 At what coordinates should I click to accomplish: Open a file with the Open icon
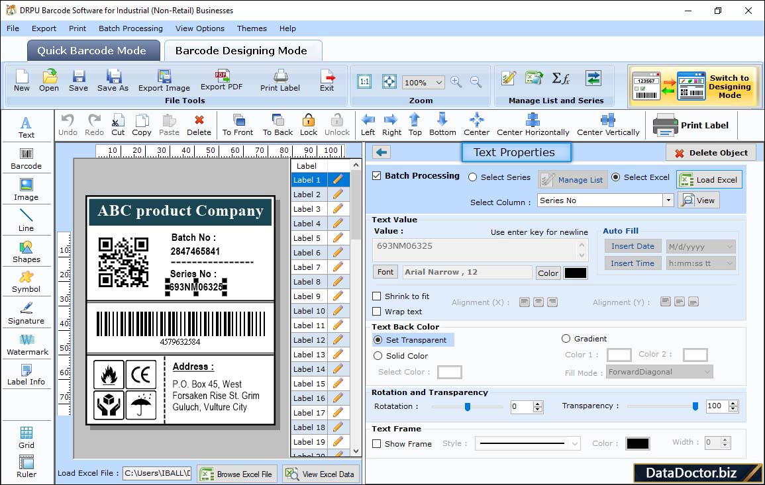(49, 81)
